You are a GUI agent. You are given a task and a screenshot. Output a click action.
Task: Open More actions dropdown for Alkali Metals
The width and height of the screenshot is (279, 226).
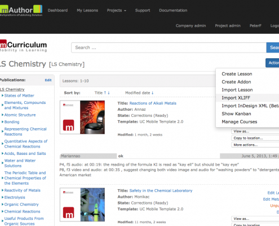(255, 145)
